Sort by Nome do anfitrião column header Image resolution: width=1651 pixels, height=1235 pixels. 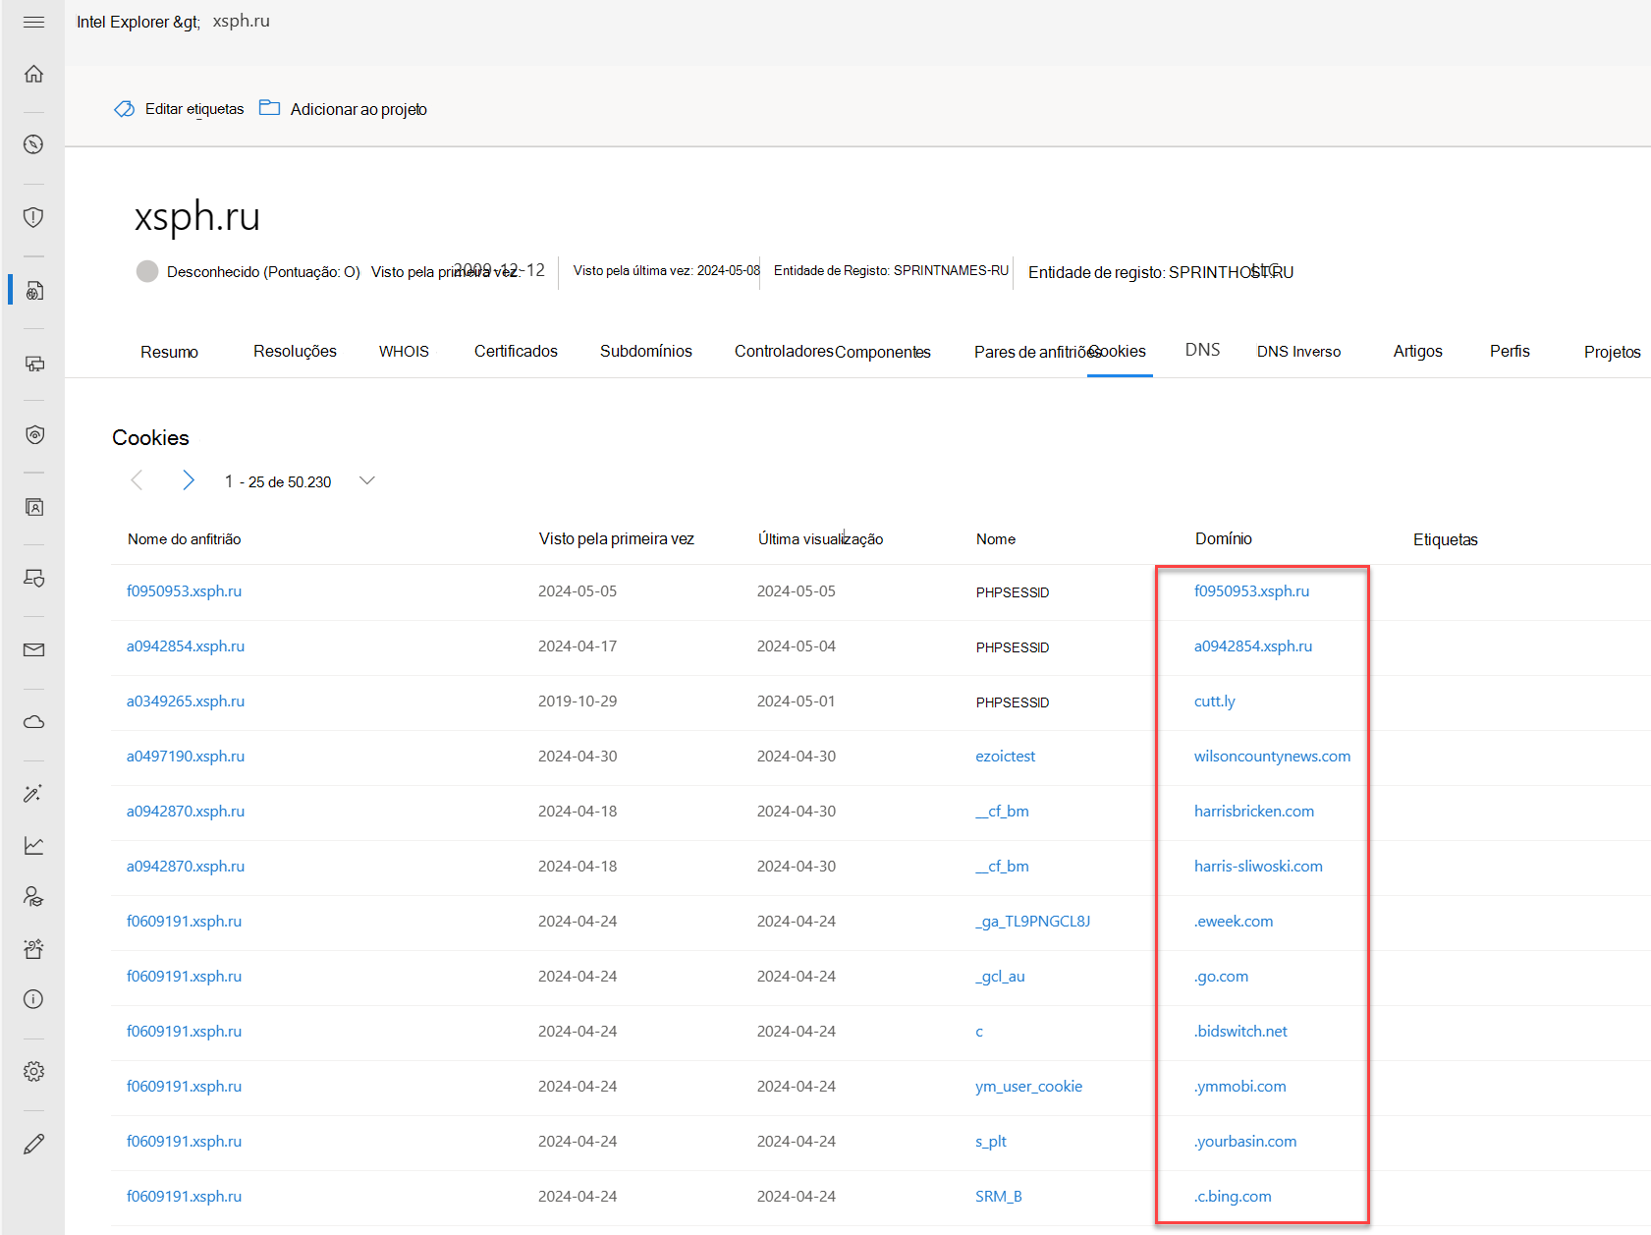click(185, 539)
